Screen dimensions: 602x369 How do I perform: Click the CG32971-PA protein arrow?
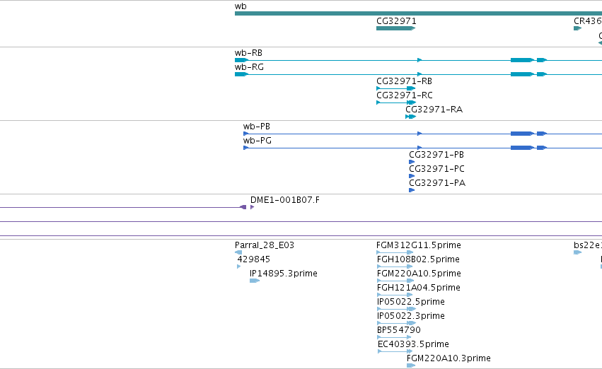[x=412, y=190]
